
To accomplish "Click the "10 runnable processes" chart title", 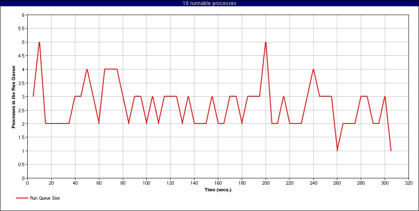I will coord(209,3).
